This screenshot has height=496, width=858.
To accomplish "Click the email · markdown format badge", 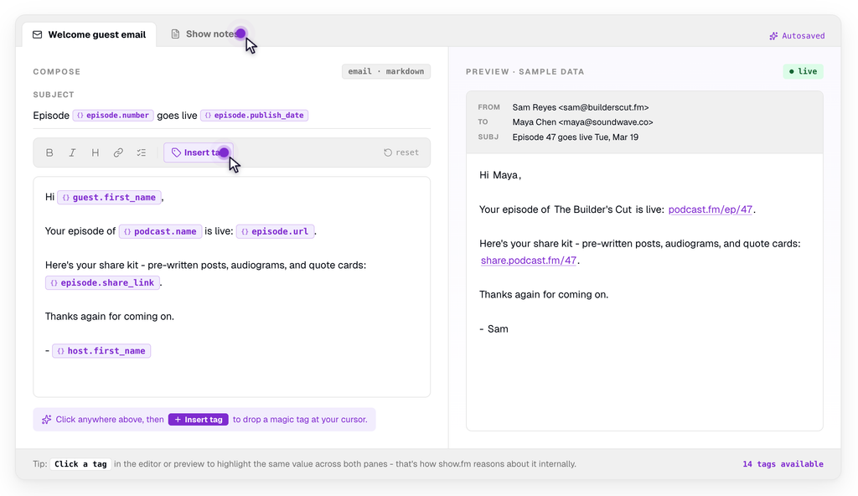I will (x=386, y=72).
